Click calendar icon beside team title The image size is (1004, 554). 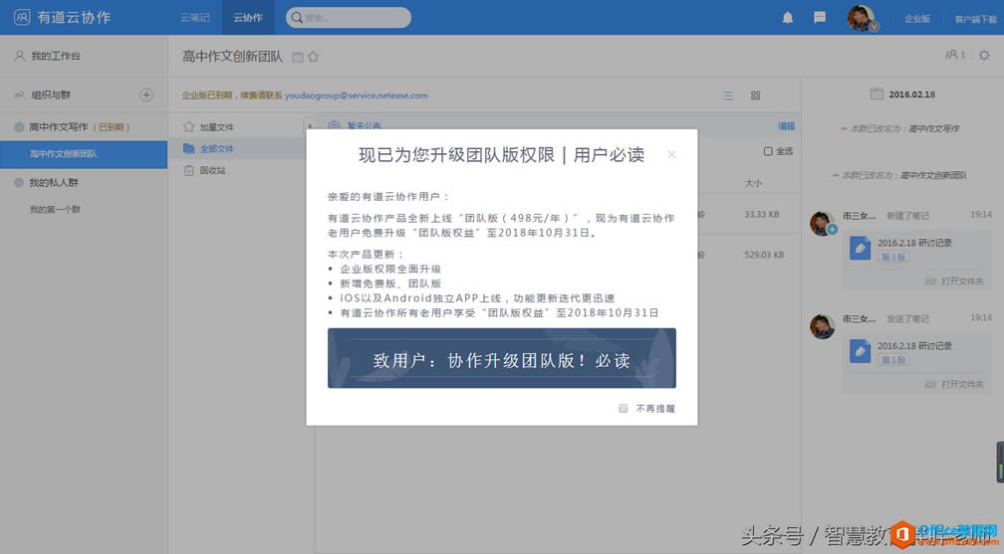click(x=297, y=57)
